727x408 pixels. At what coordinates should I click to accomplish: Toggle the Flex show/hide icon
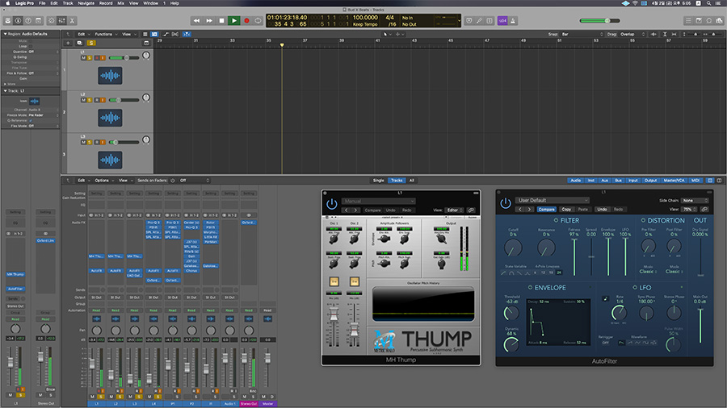175,34
